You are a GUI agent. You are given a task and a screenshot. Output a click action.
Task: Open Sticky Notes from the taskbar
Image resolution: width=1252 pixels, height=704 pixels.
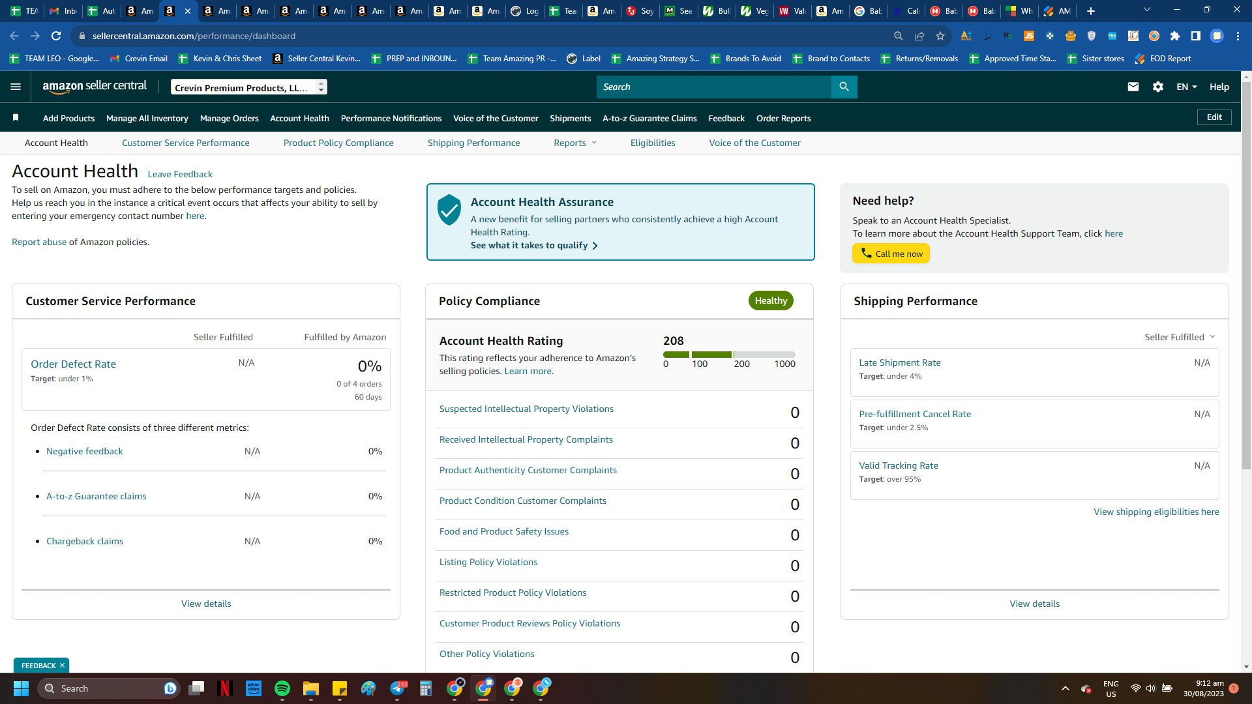pos(340,688)
